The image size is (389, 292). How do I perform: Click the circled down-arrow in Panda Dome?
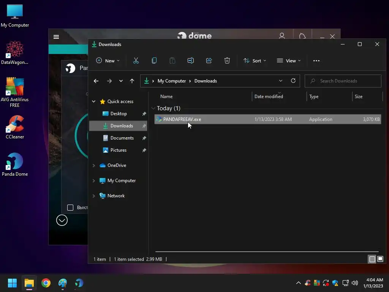[x=62, y=220]
